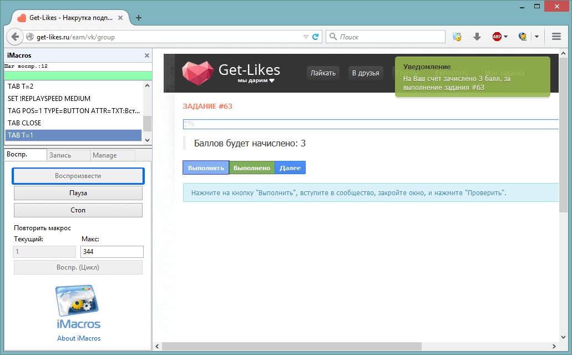Open the dropdown arrow beside the hamburger menu
The height and width of the screenshot is (355, 572).
point(536,37)
